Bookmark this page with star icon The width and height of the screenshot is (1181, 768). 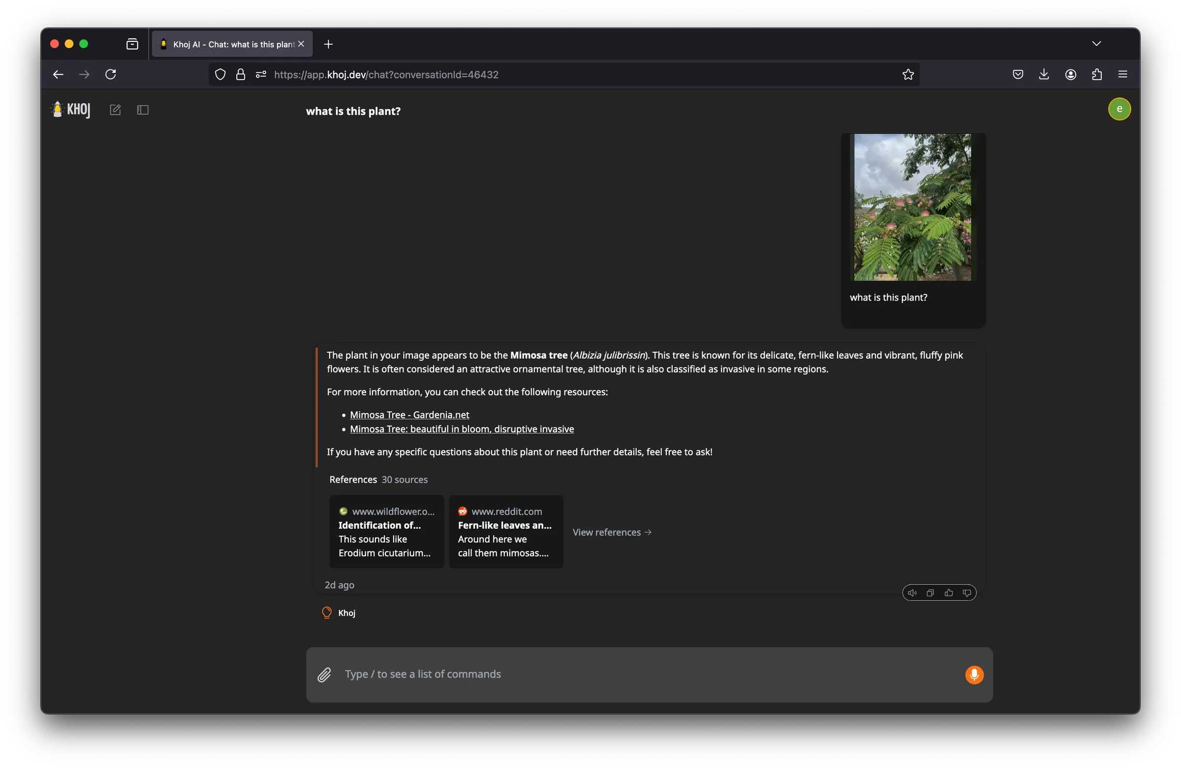point(908,74)
